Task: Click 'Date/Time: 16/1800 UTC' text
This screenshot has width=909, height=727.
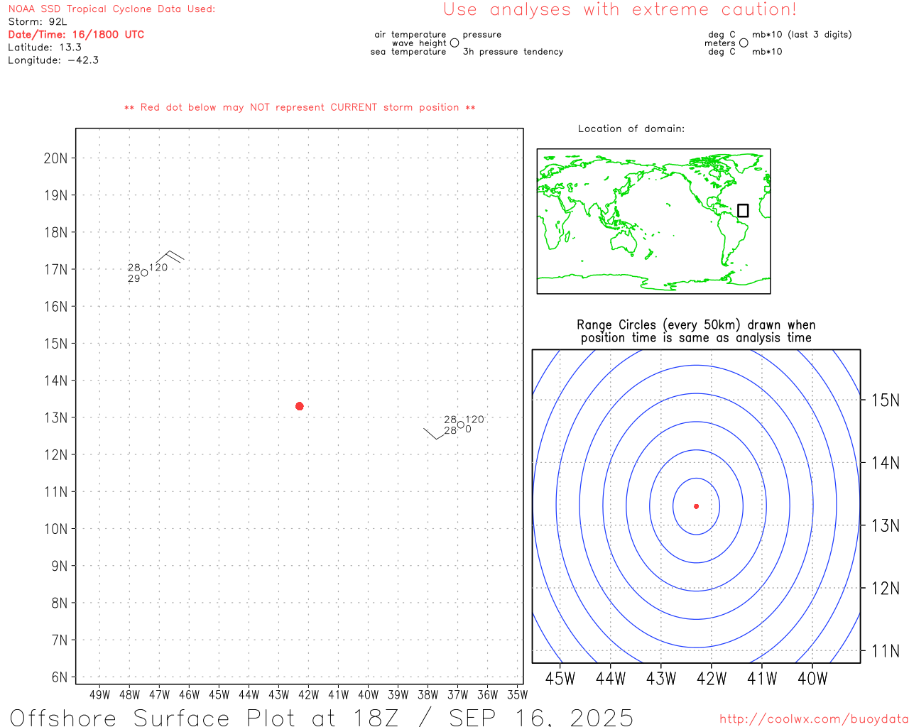Action: click(x=76, y=34)
